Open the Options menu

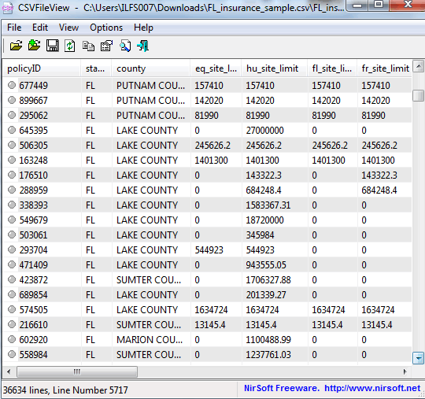tap(106, 28)
